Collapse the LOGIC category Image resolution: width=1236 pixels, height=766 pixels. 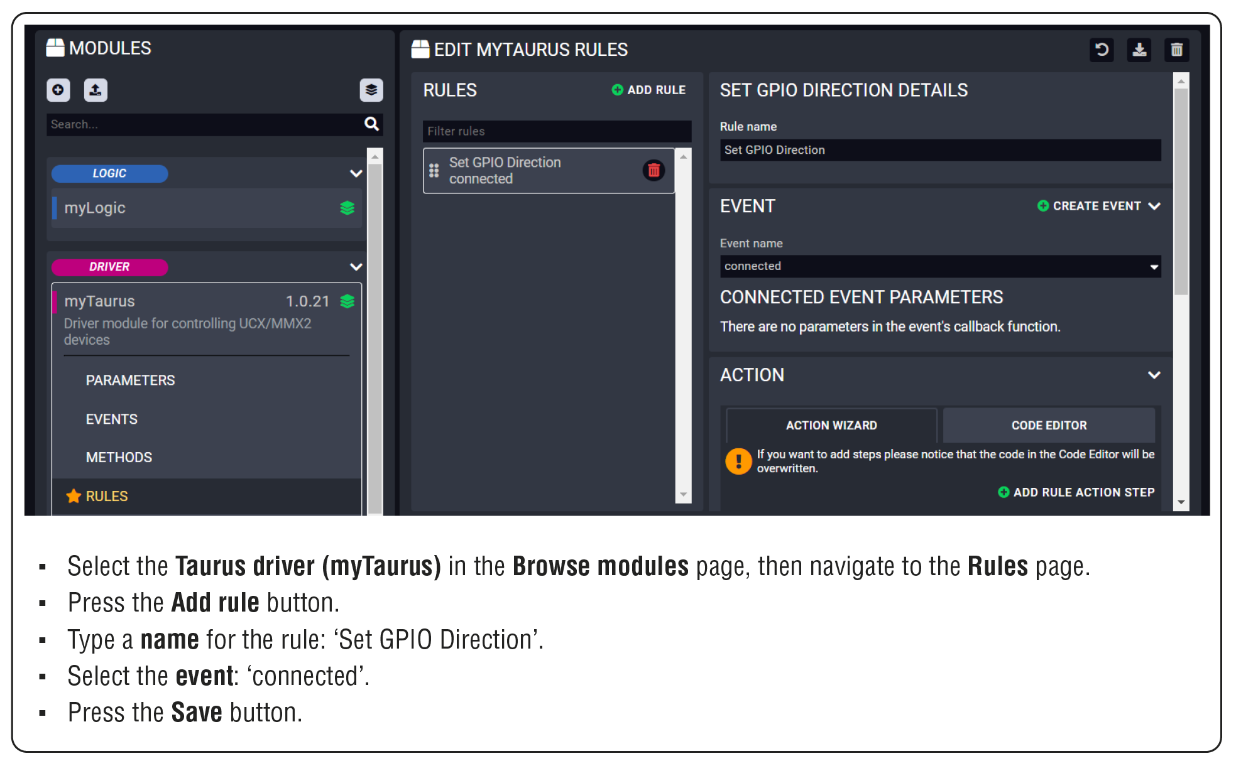[356, 173]
